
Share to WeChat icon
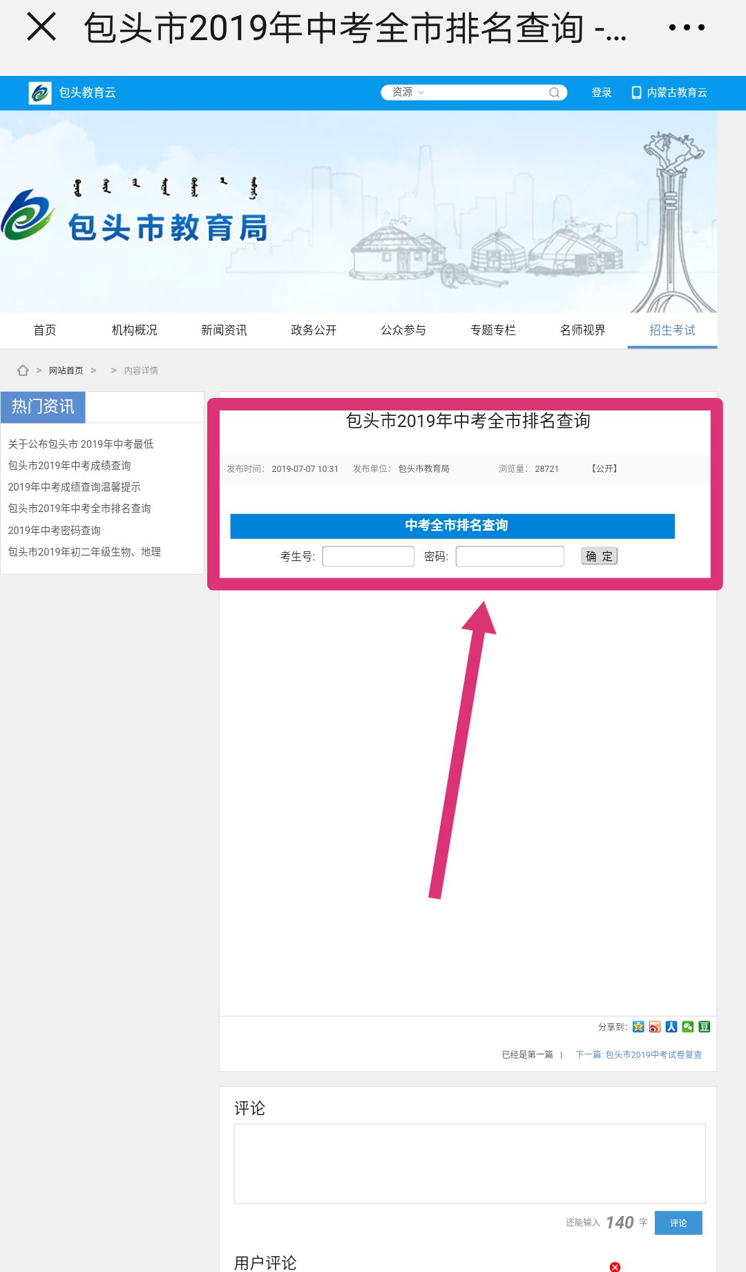pos(688,1027)
